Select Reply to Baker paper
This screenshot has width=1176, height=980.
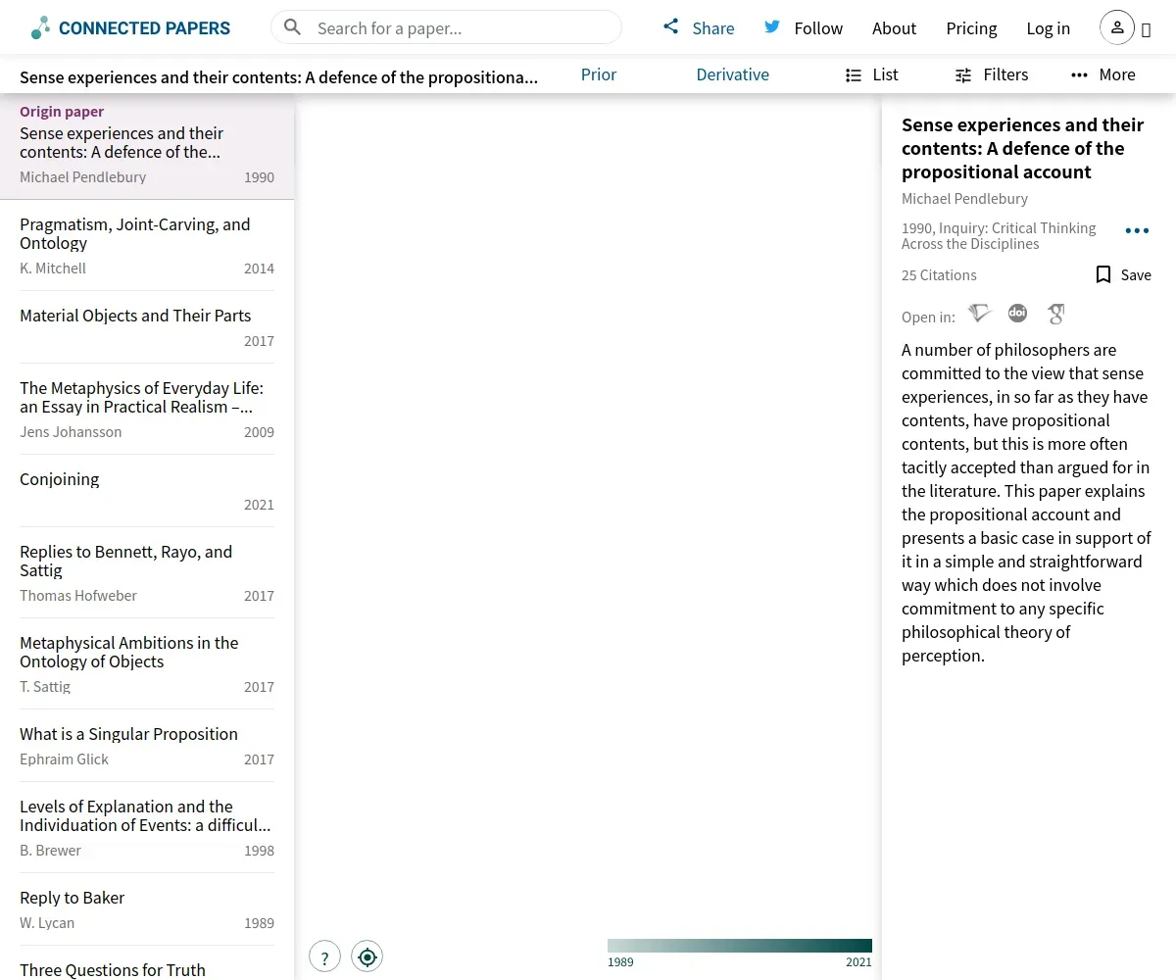point(147,909)
